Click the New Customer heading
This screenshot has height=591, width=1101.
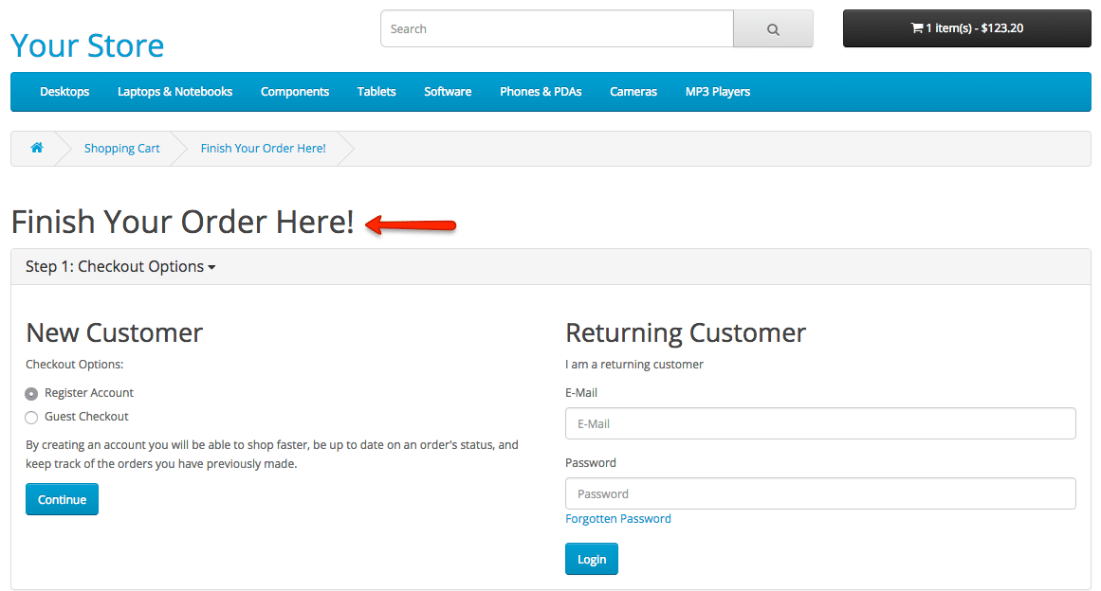click(115, 333)
